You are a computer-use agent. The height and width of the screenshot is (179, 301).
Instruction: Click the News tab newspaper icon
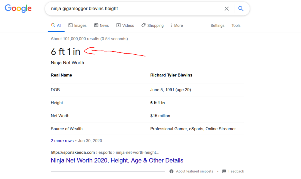pos(96,25)
